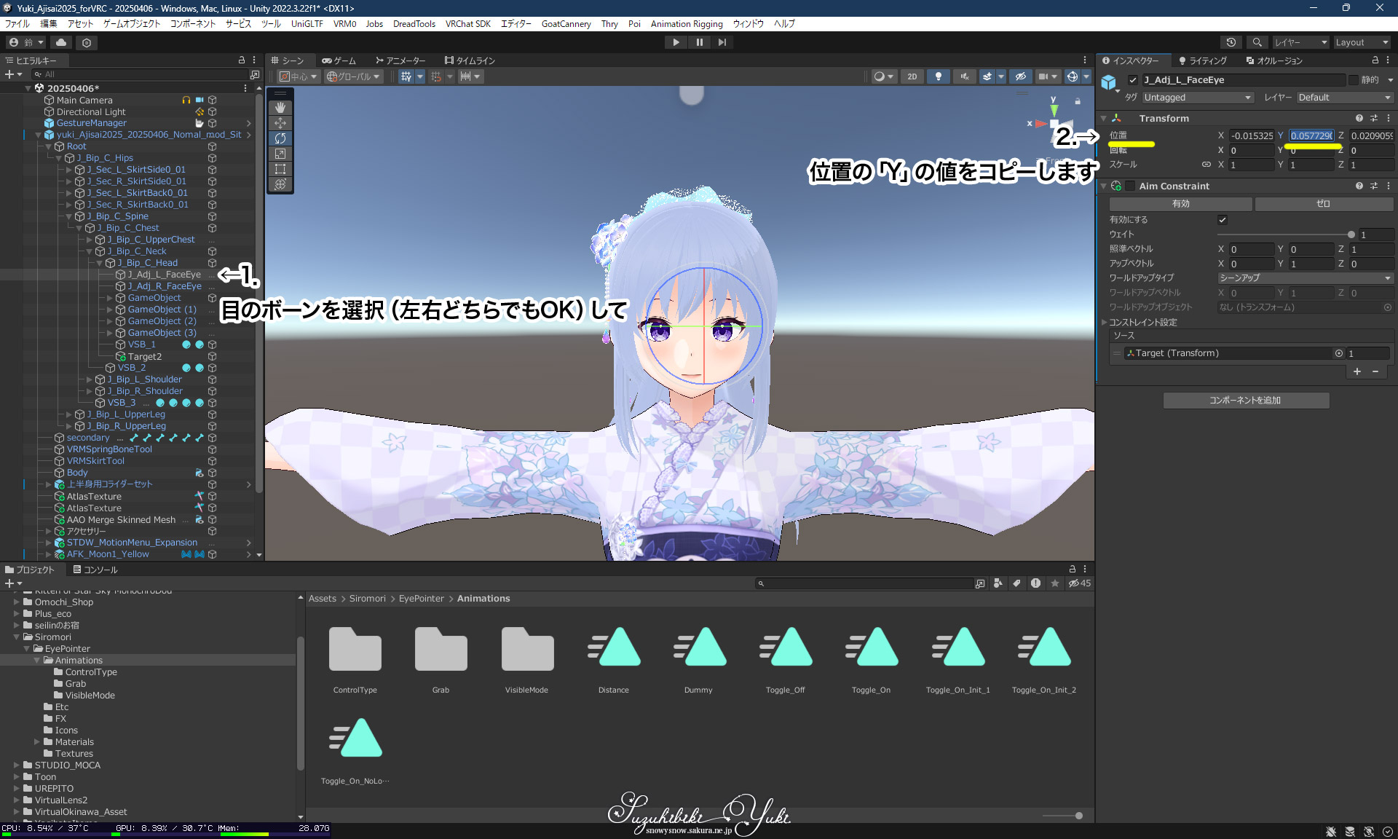1398x839 pixels.
Task: Switch to the ゲーム tab
Action: [x=339, y=60]
